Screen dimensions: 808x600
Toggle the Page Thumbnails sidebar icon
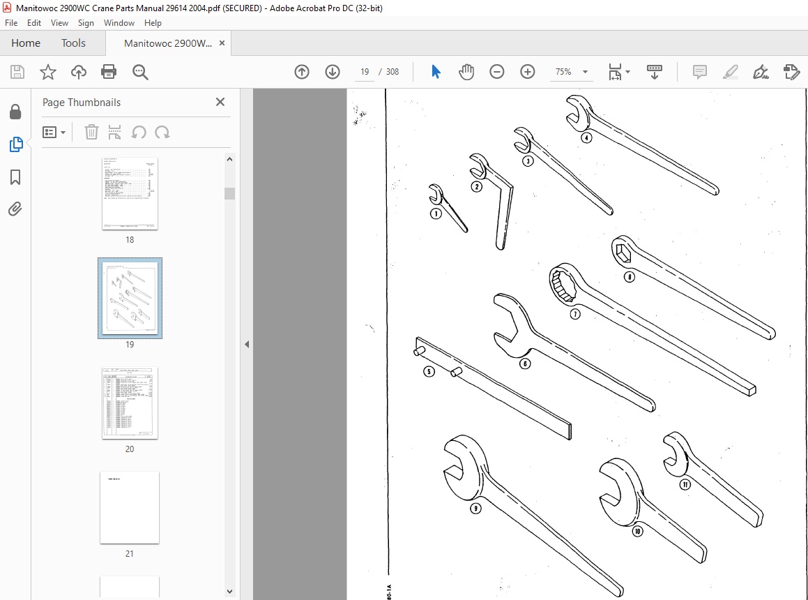pyautogui.click(x=16, y=144)
